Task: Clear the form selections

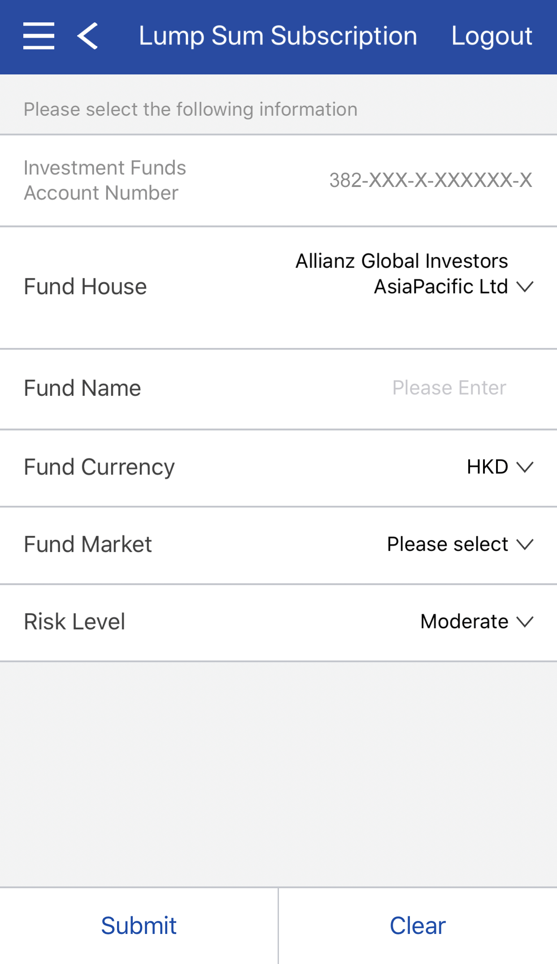Action: pyautogui.click(x=418, y=926)
